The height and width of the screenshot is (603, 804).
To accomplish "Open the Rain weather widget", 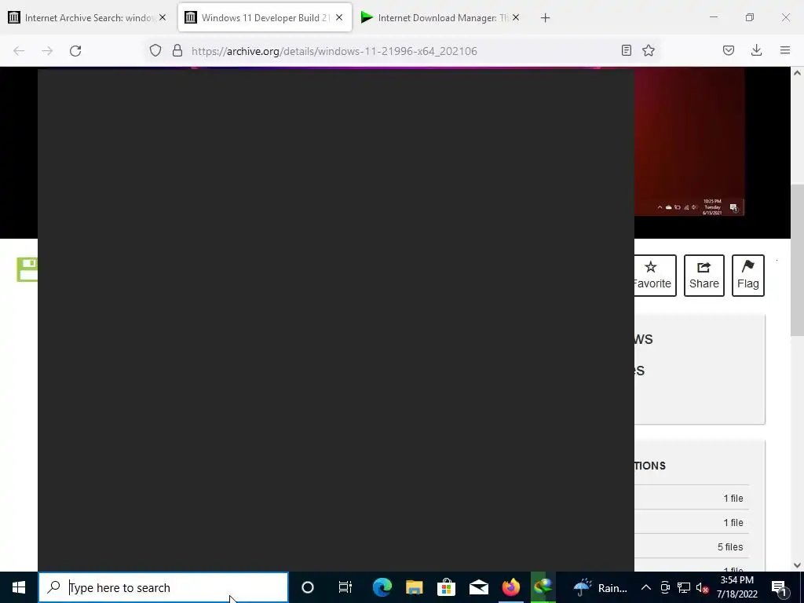I will click(x=600, y=587).
